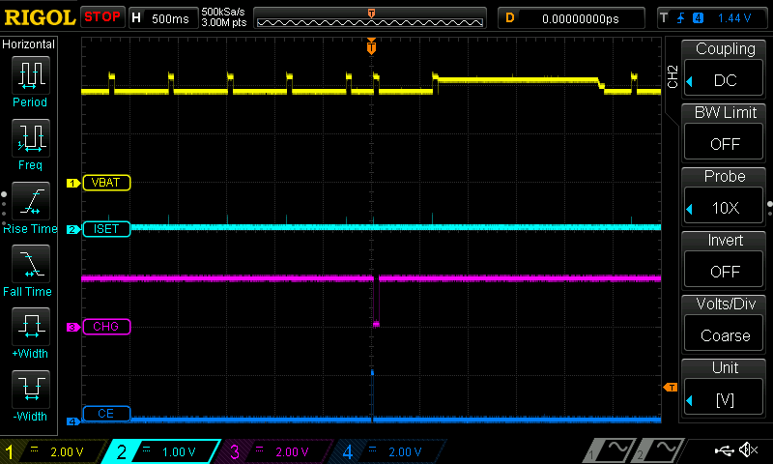The width and height of the screenshot is (773, 464).
Task: Select the +Width measurement icon
Action: point(31,327)
